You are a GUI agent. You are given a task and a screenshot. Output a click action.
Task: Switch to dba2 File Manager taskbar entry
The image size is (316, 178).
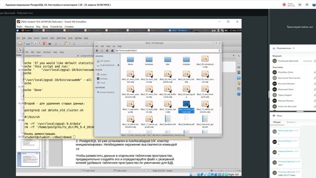[179, 31]
